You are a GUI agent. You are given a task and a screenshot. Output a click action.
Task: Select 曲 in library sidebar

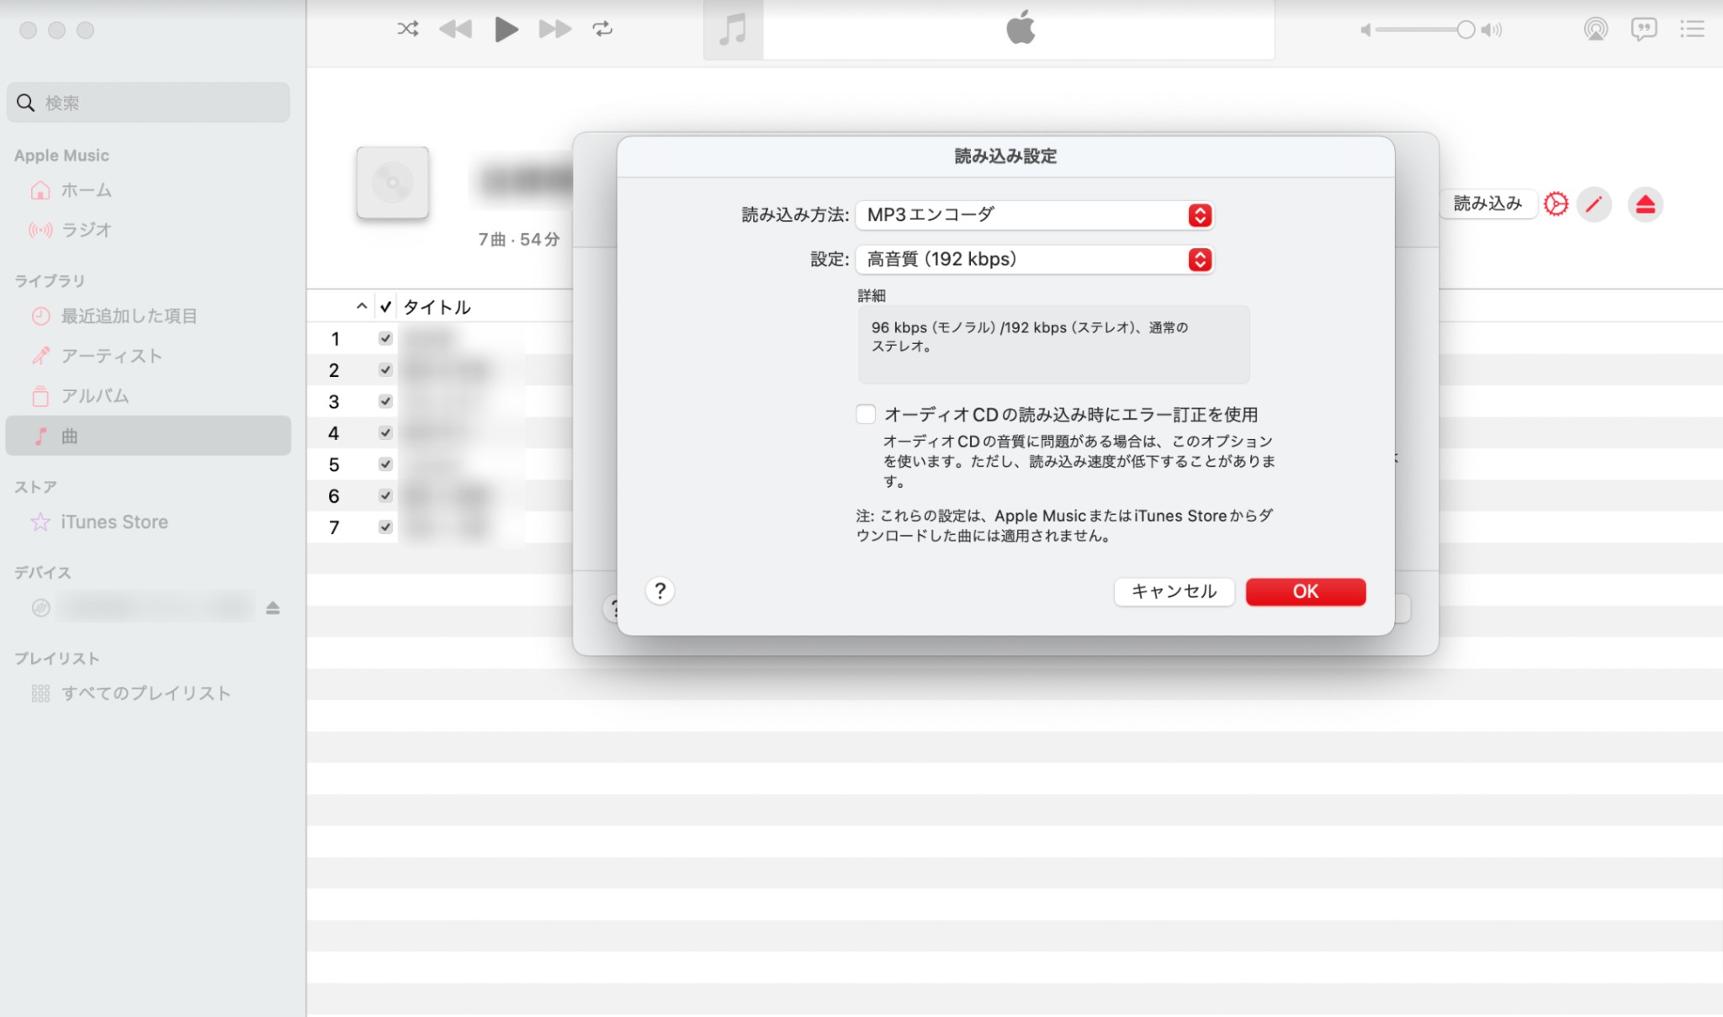(148, 436)
